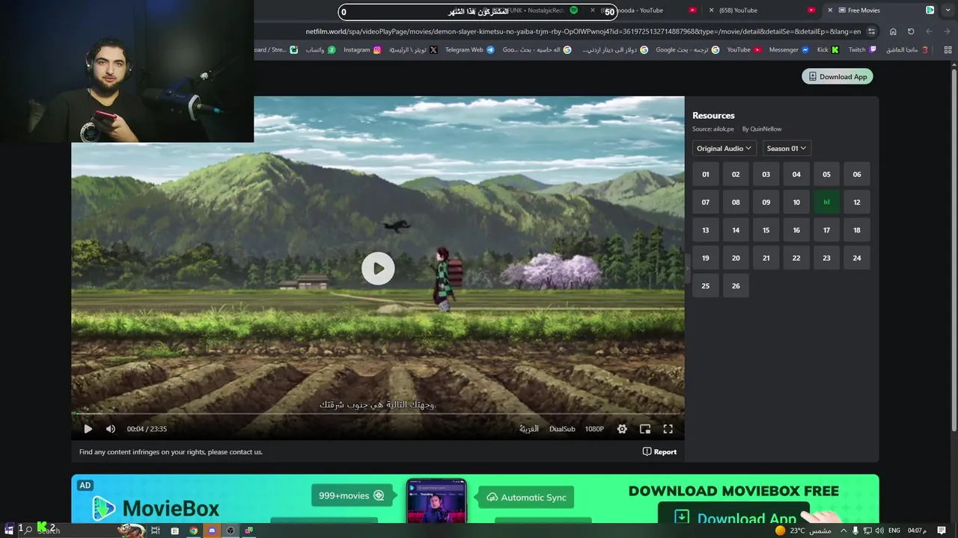Open the اله حاسبه Google bookmark
The image size is (958, 538).
537,50
